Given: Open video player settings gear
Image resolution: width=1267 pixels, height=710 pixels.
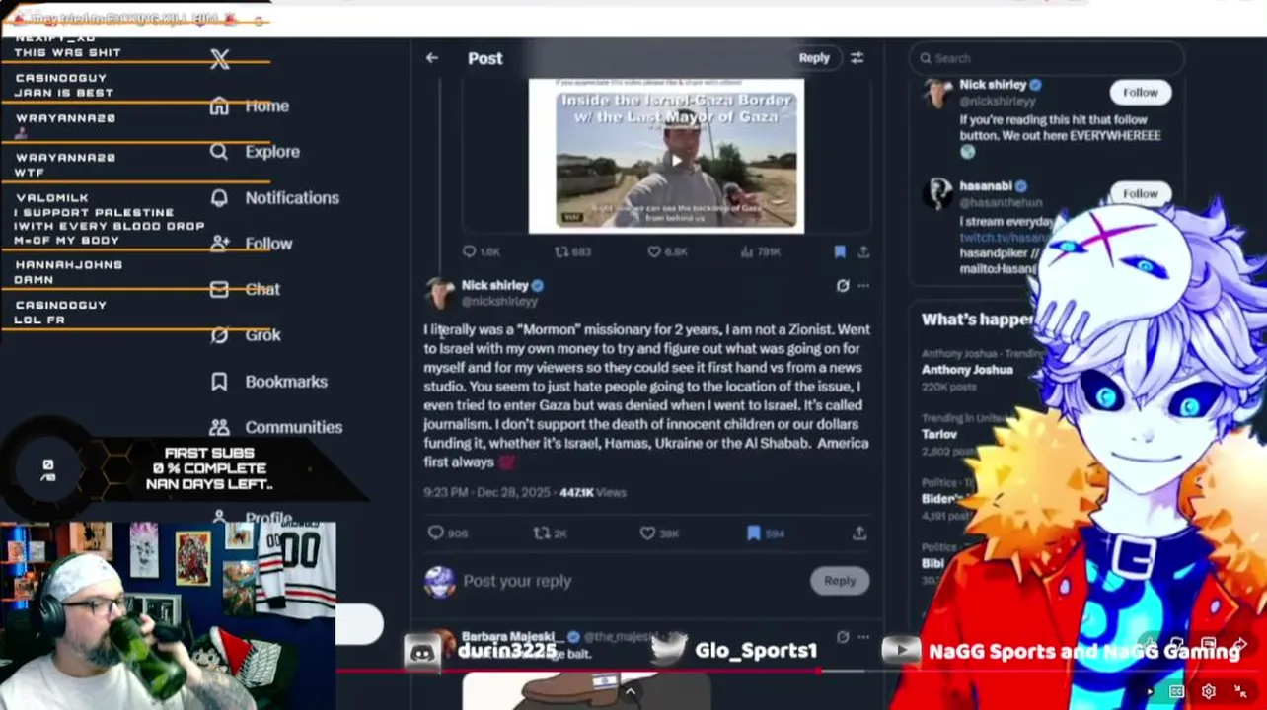Looking at the screenshot, I should [x=1208, y=692].
